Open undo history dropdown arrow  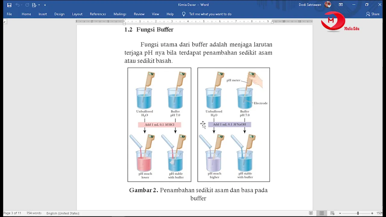coord(22,5)
